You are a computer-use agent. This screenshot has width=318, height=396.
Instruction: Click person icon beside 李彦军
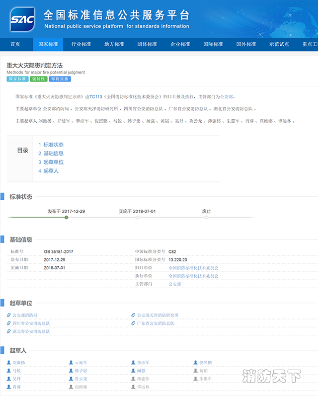pos(133,363)
